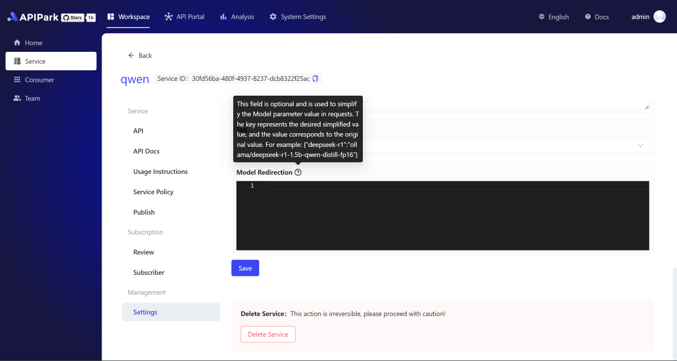Viewport: 677px width, 361px height.
Task: Click the Model Redirection label
Action: point(264,172)
